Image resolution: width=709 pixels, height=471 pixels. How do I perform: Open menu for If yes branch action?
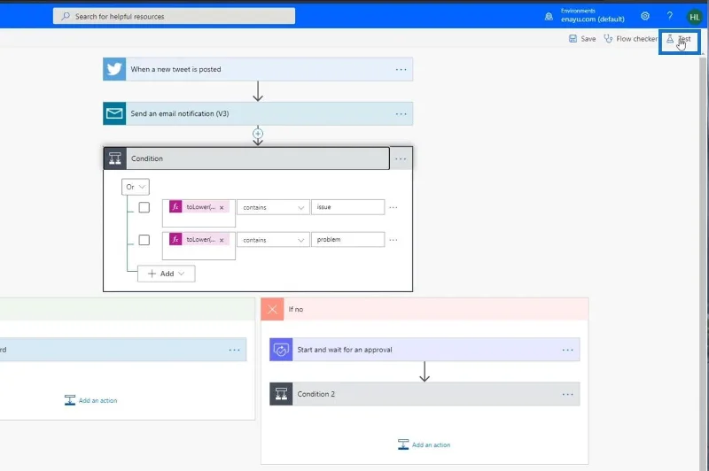(x=234, y=350)
